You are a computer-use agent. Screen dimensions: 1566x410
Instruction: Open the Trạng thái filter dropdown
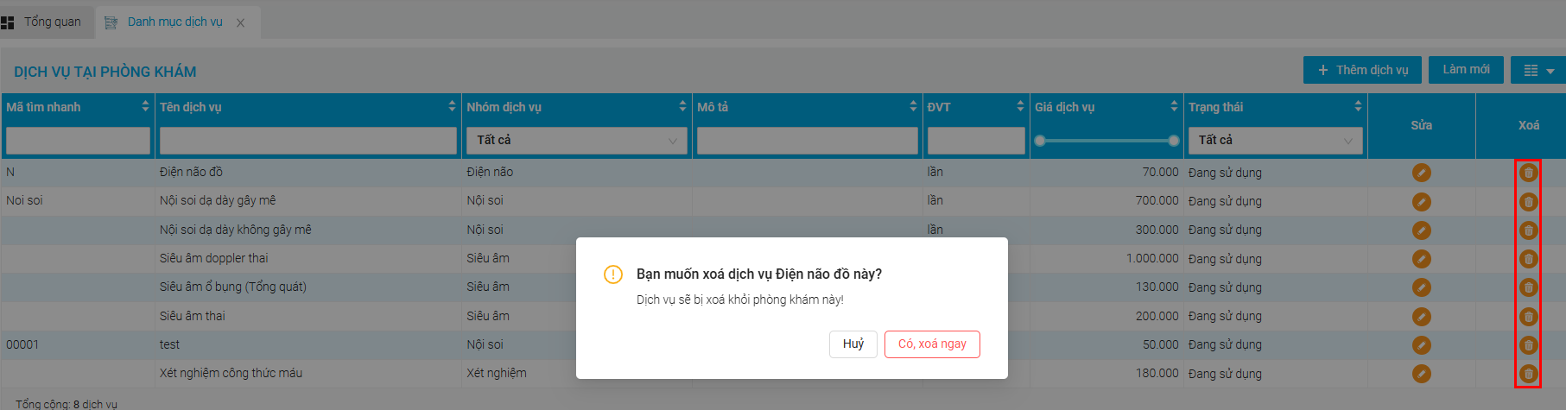(1275, 140)
